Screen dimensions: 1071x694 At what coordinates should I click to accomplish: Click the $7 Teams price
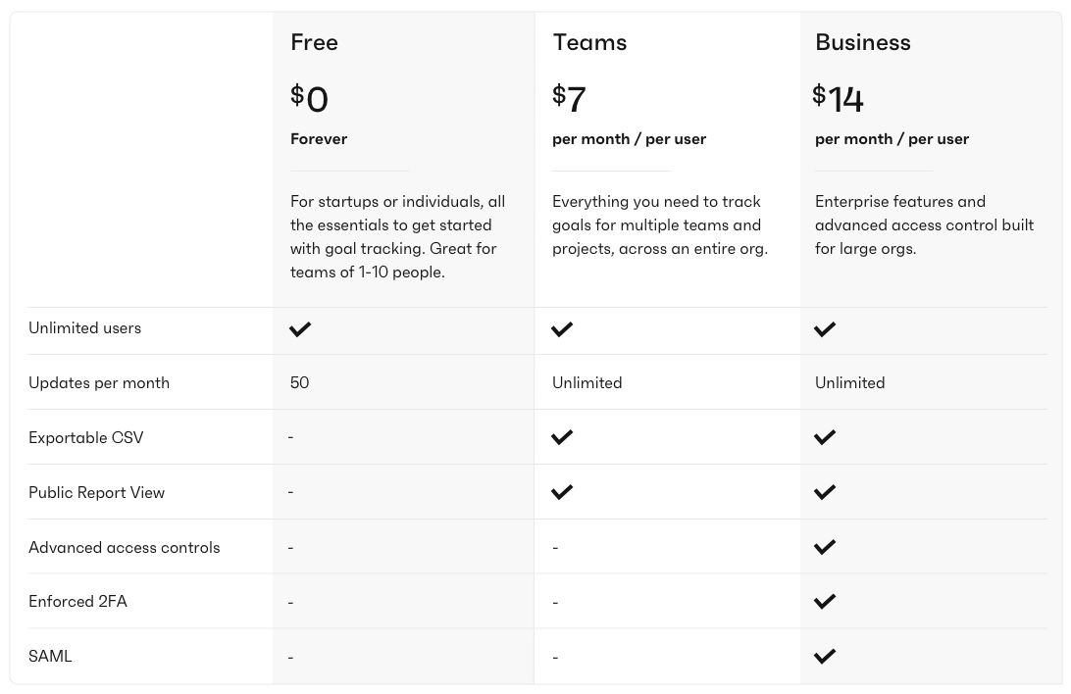[570, 98]
